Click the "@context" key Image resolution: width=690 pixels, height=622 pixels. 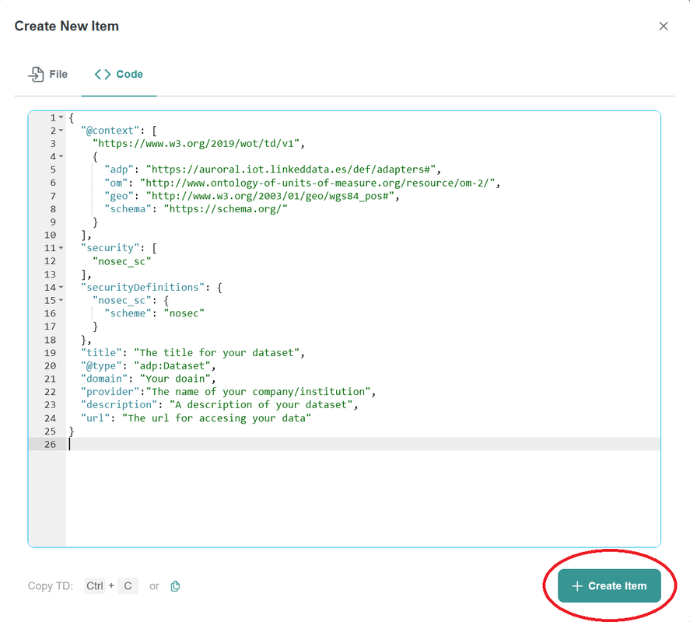click(110, 131)
